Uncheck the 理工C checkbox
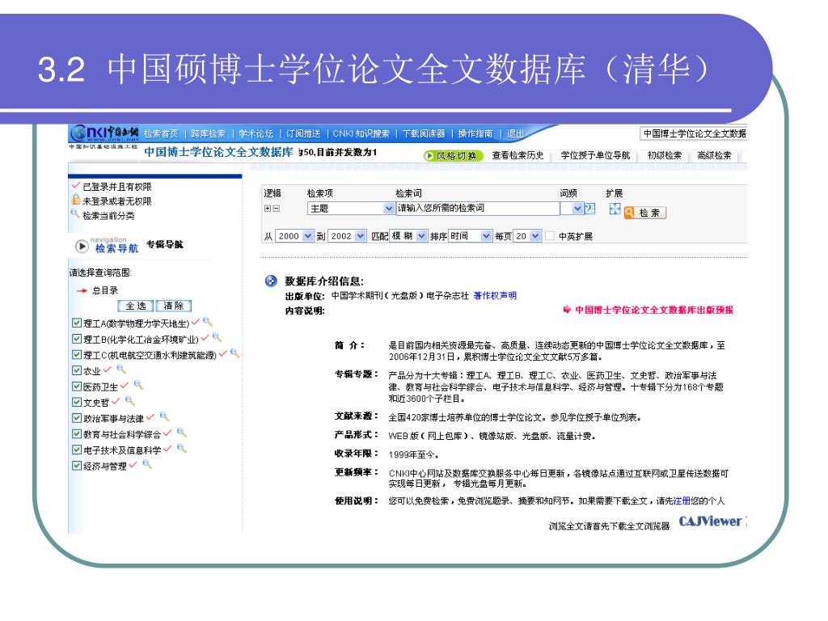Image resolution: width=828 pixels, height=621 pixels. click(77, 354)
